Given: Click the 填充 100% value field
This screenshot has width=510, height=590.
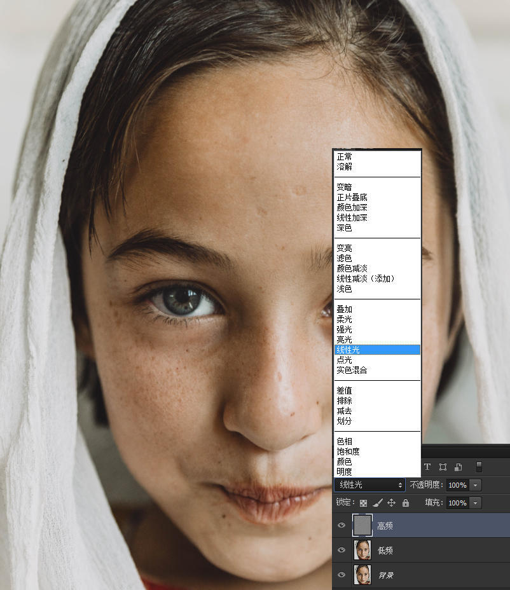Looking at the screenshot, I should pos(457,503).
